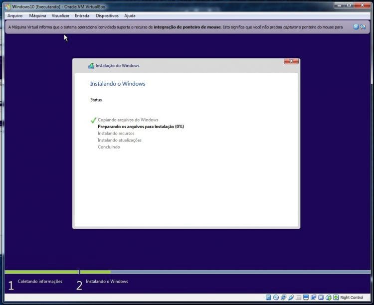Click the hard disk activity status icon
The width and height of the screenshot is (374, 305).
[x=268, y=298]
